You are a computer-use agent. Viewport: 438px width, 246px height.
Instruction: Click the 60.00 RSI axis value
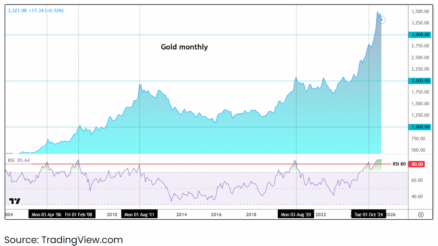pyautogui.click(x=417, y=180)
